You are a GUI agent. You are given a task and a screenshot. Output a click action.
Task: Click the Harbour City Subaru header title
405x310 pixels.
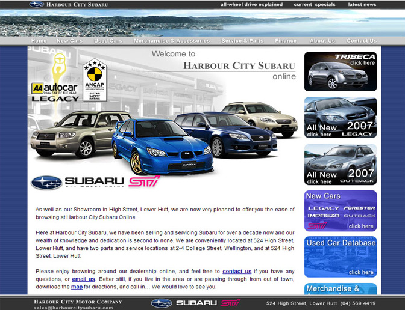pos(77,4)
